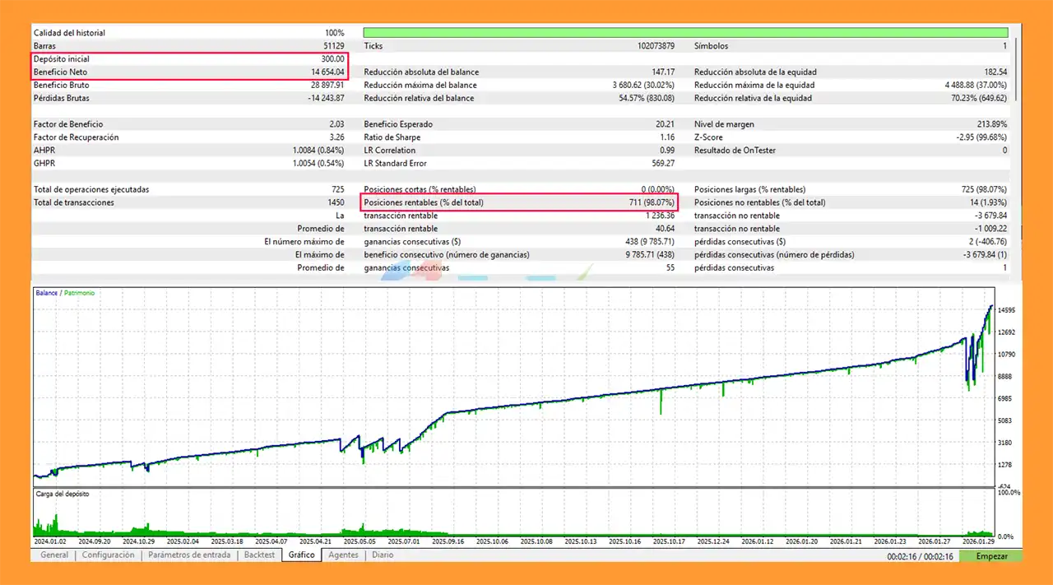Viewport: 1053px width, 585px height.
Task: Click the green Patrimonio legend label
Action: click(79, 293)
